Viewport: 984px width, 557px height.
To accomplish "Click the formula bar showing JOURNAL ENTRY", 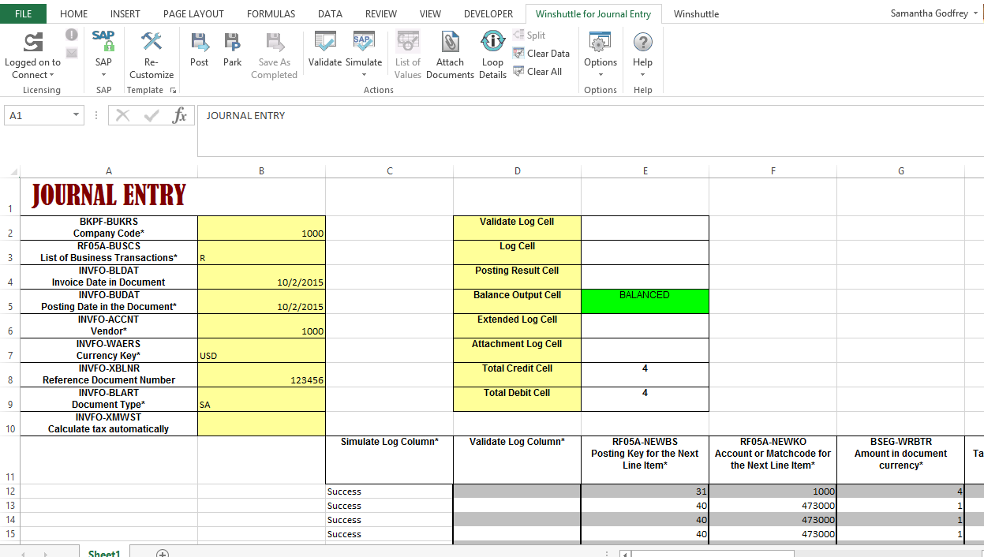I will 590,130.
